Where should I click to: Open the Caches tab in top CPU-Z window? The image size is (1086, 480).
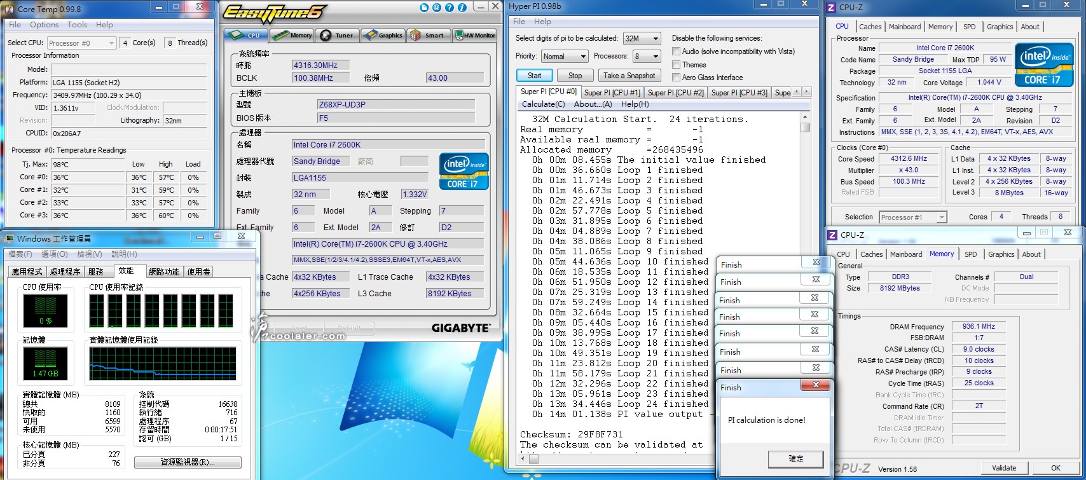pos(870,27)
